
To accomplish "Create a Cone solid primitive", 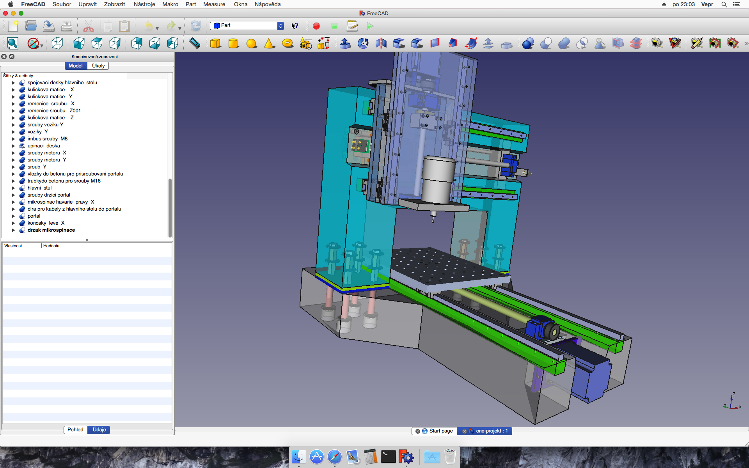I will pyautogui.click(x=270, y=43).
